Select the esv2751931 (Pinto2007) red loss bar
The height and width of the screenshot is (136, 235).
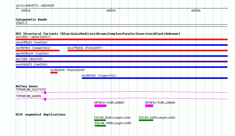pyautogui.click(x=148, y=51)
